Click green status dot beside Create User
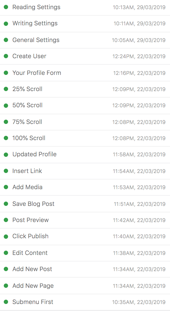 (6, 56)
